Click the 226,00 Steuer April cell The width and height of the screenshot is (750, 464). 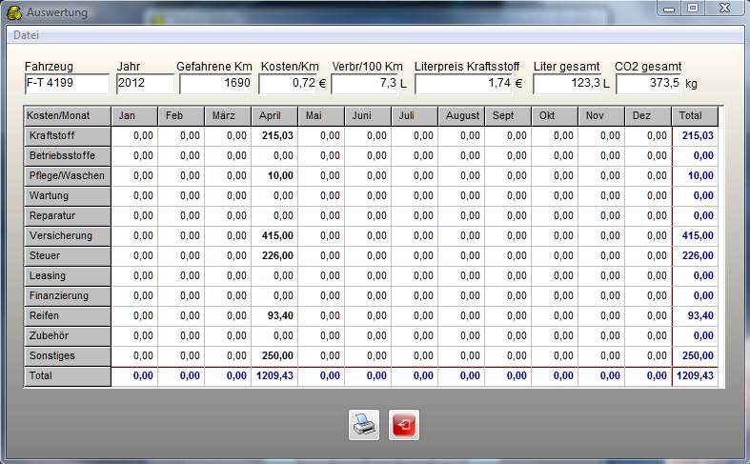(x=274, y=256)
